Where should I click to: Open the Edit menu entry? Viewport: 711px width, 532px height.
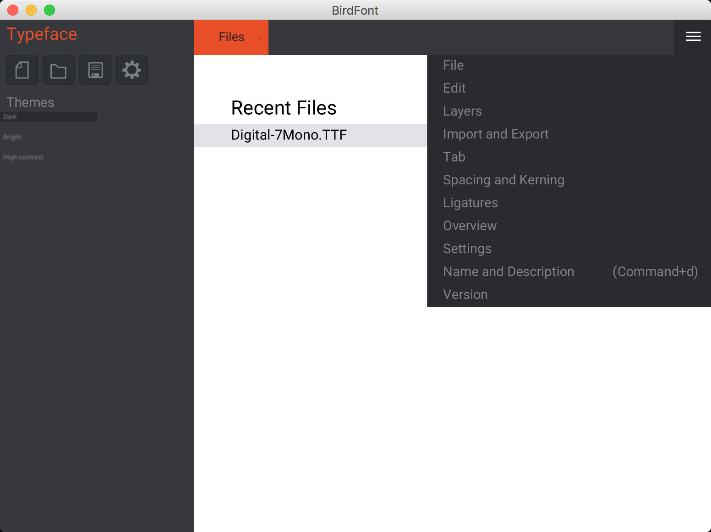tap(569, 89)
